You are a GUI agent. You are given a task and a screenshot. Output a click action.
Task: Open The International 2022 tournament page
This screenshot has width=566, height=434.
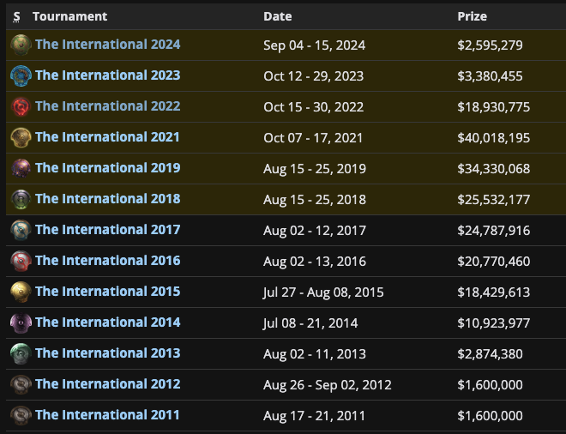107,106
